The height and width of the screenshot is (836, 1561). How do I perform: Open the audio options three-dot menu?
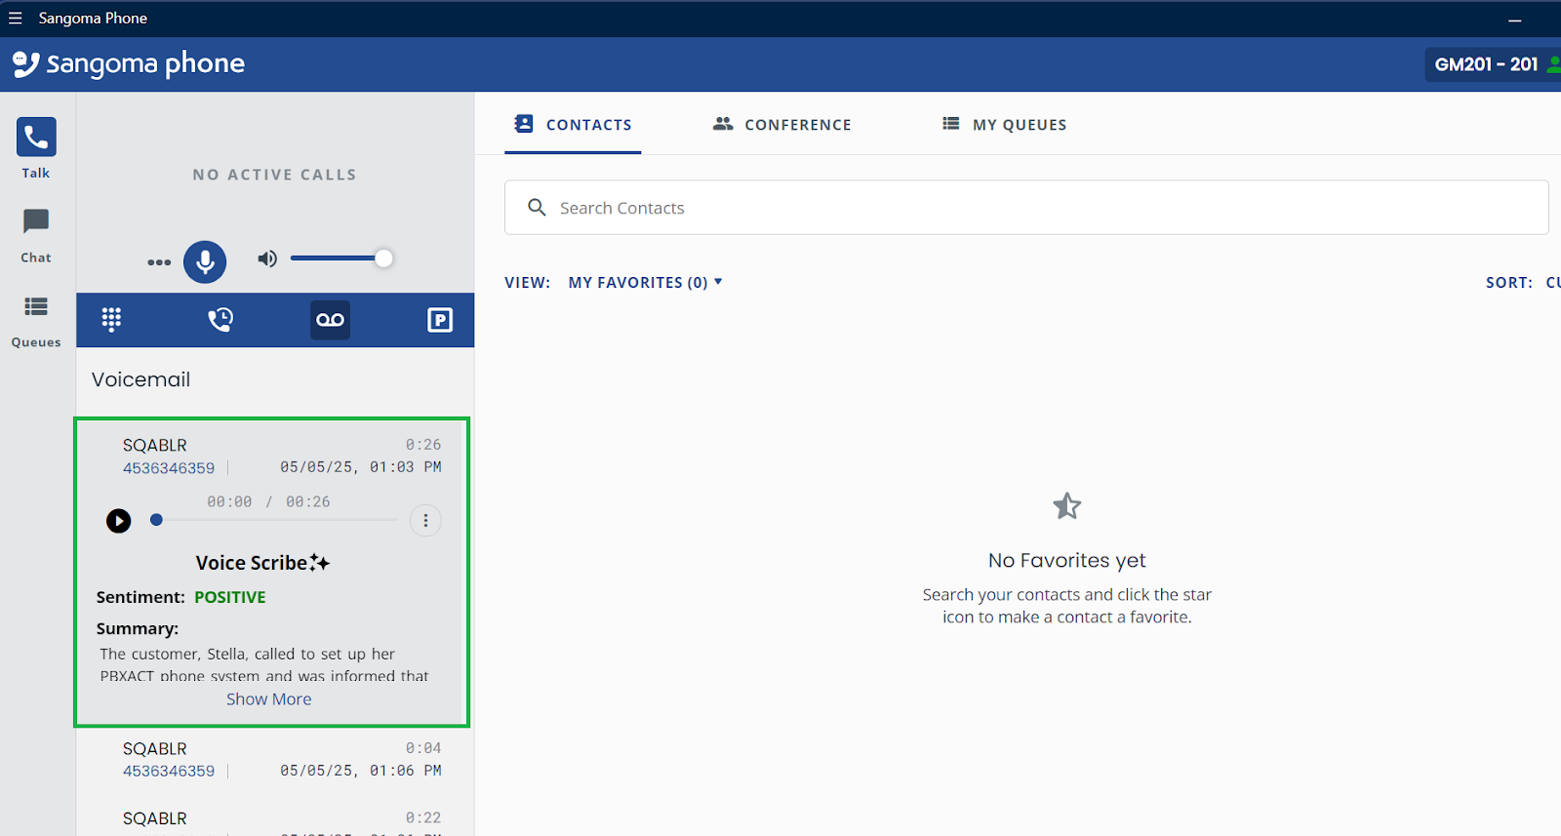coord(159,262)
